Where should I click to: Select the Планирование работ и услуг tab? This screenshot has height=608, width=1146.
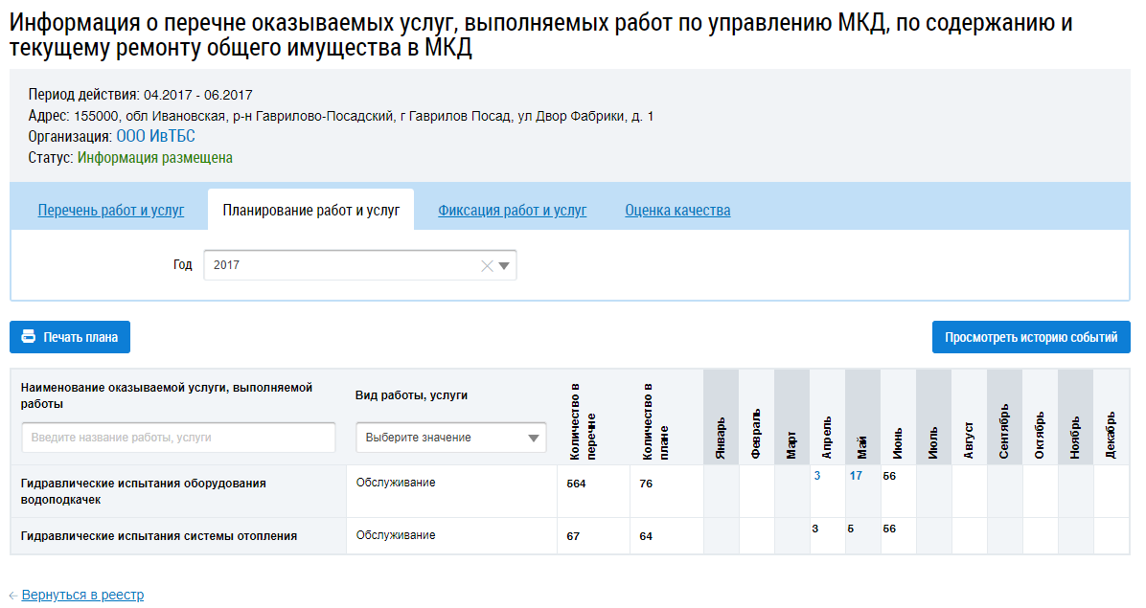(311, 211)
